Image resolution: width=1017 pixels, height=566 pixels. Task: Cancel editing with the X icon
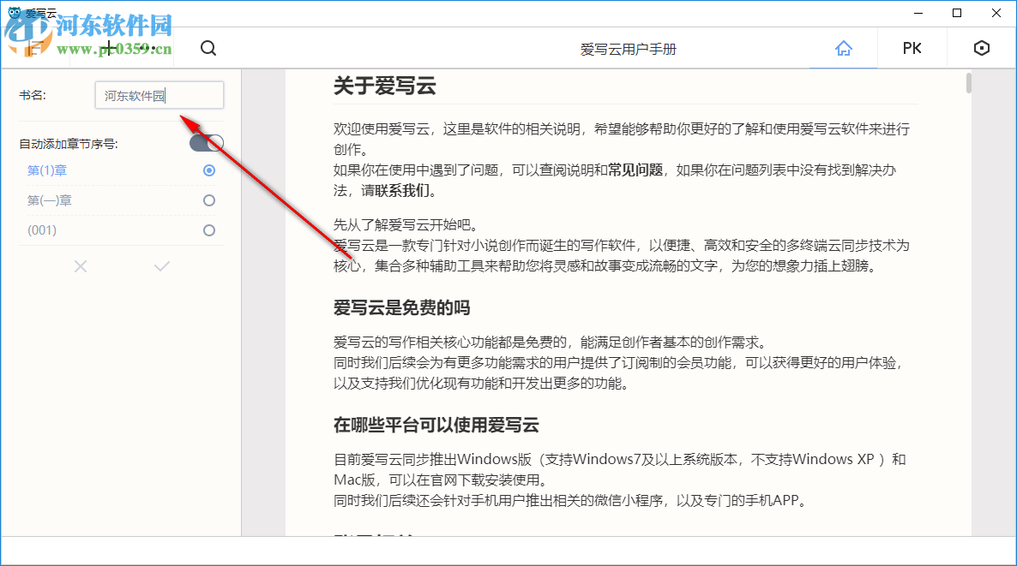point(80,266)
